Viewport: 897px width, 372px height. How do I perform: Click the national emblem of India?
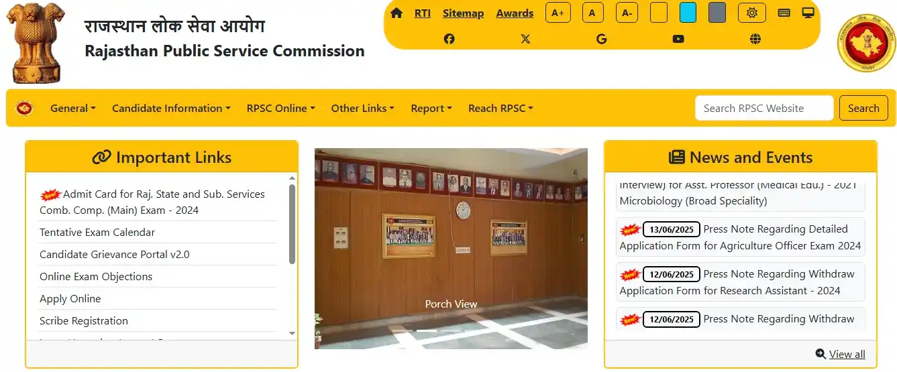click(x=36, y=43)
